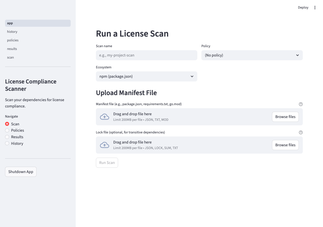323x227 pixels.
Task: Open the three-dot overflow menu
Action: 315,8
